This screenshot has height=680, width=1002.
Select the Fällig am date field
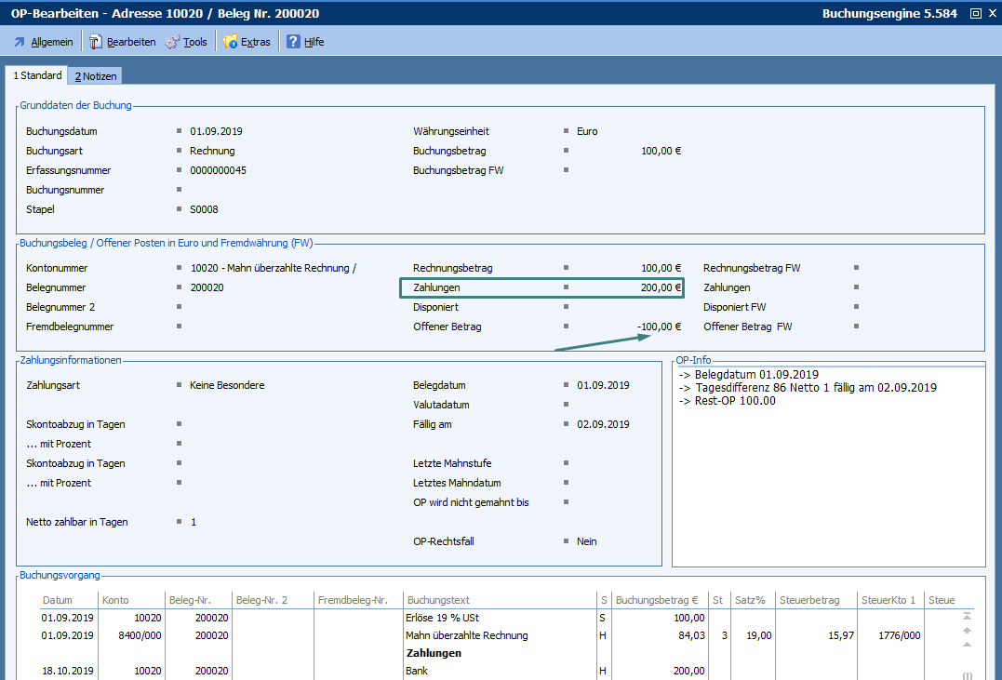(603, 424)
